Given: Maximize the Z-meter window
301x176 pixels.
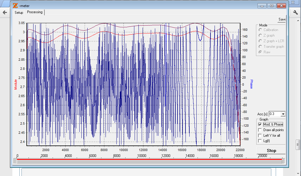Looking at the screenshot, I should pos(271,6).
